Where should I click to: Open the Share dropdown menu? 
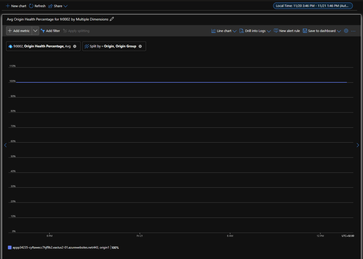point(58,6)
